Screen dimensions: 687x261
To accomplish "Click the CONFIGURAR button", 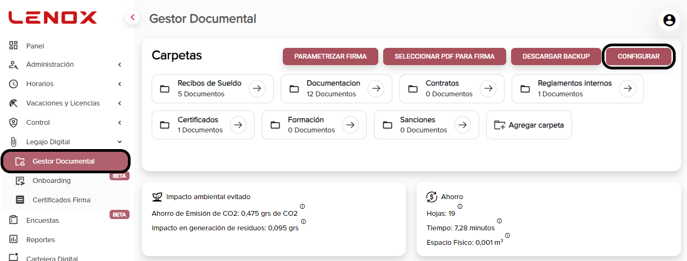I will (638, 57).
